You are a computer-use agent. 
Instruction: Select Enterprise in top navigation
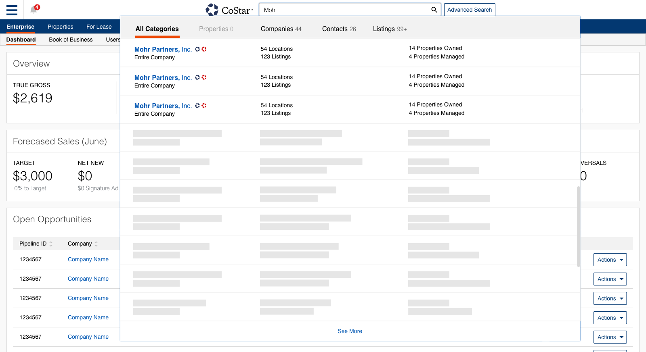pyautogui.click(x=20, y=27)
